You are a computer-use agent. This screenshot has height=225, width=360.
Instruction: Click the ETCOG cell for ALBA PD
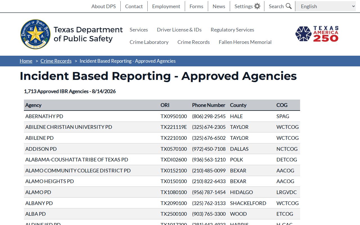[x=285, y=214]
